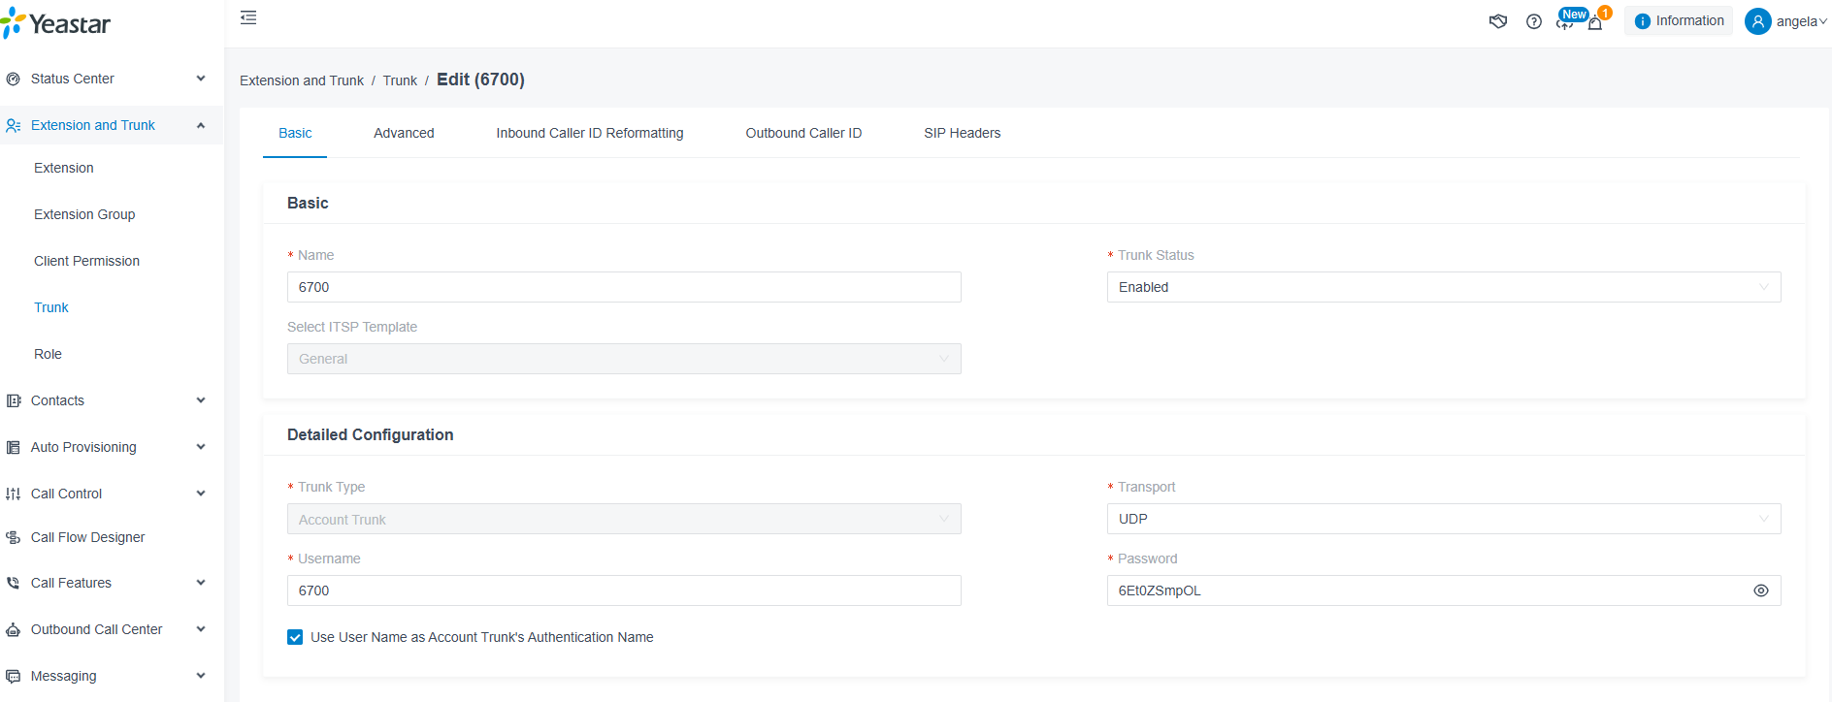The height and width of the screenshot is (702, 1832).
Task: Click the Name input field
Action: tap(624, 287)
